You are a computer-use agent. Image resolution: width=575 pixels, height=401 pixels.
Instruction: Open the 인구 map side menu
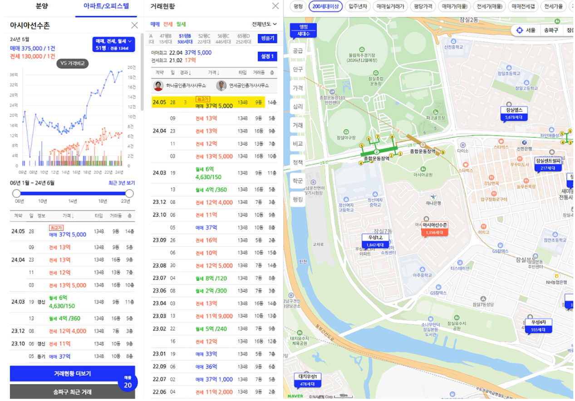[x=298, y=69]
